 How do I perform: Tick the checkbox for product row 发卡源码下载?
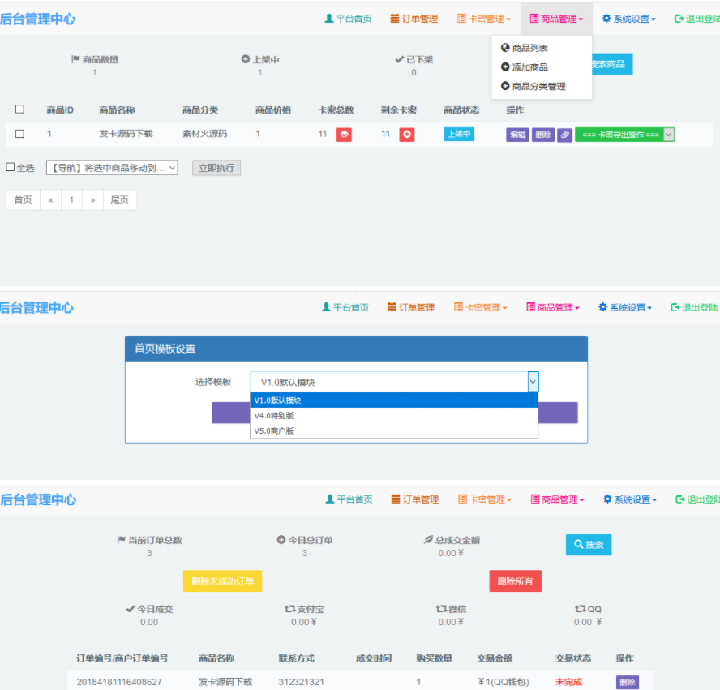pyautogui.click(x=19, y=134)
